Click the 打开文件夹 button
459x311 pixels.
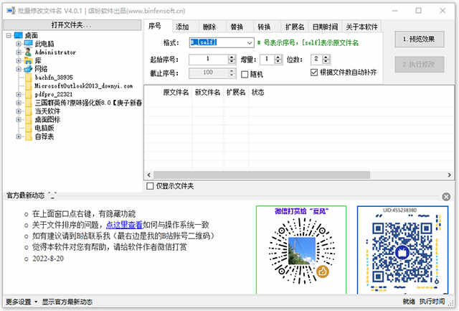pos(72,25)
